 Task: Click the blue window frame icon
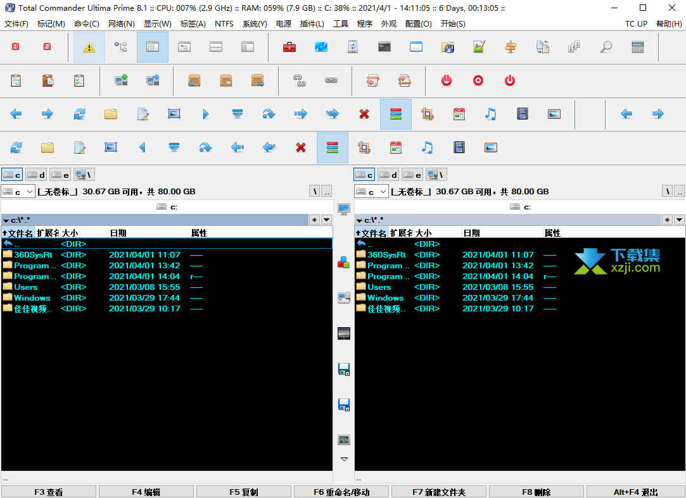point(416,47)
